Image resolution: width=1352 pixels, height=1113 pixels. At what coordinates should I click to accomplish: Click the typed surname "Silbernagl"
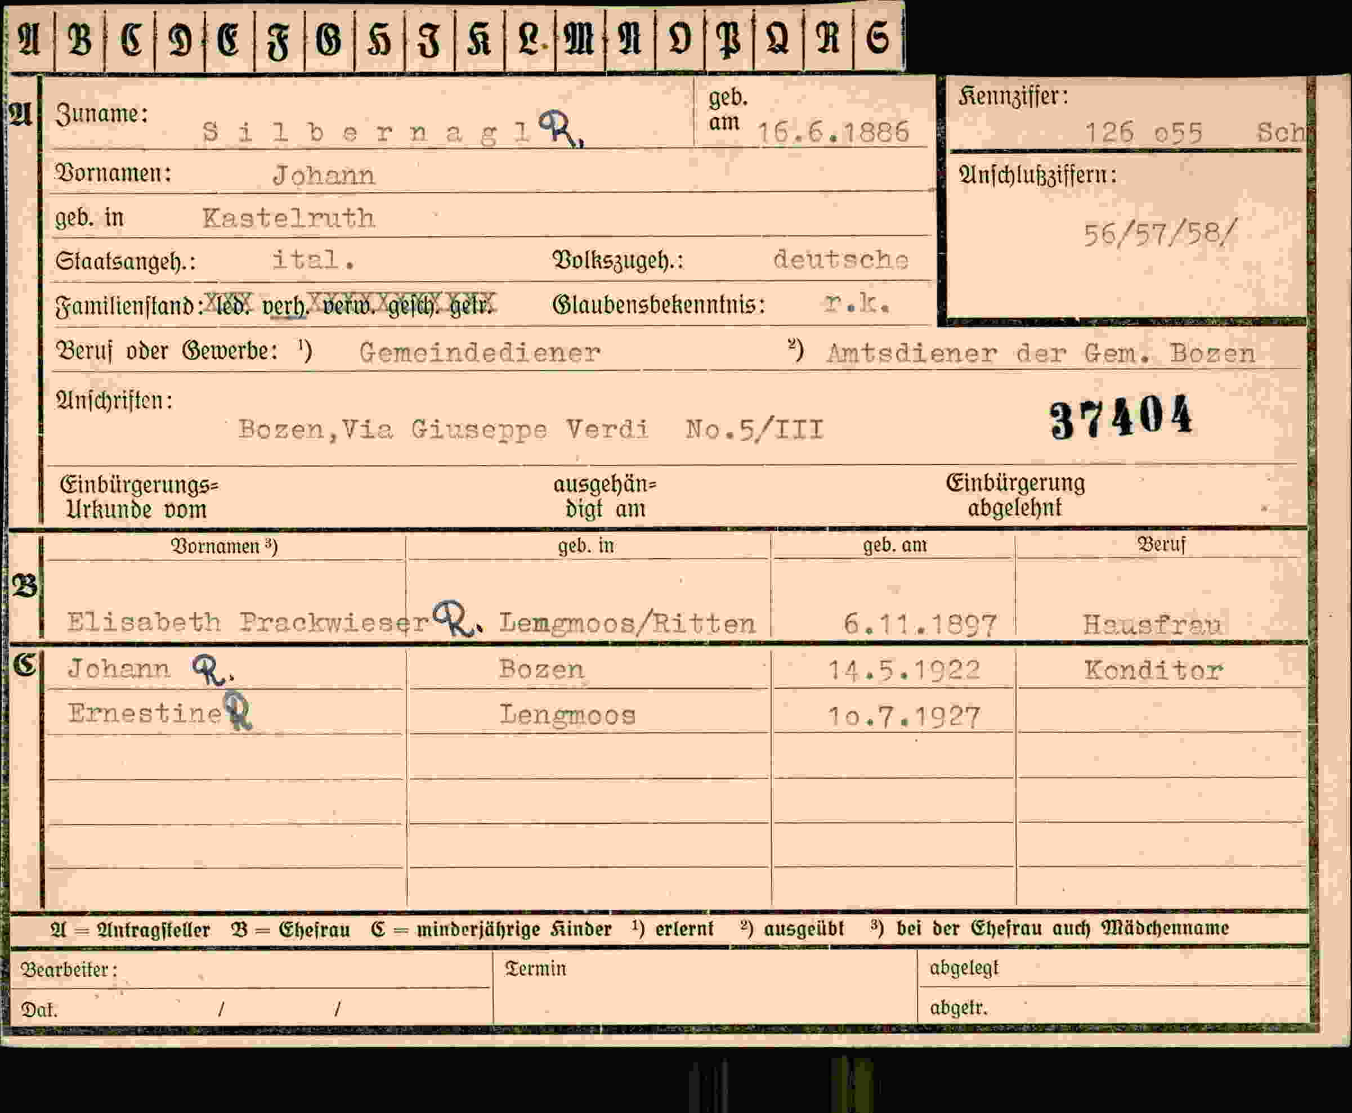pos(366,133)
